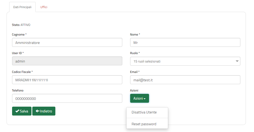Switch to the Uffici tab
Viewport: 254px width, 132px height.
(x=44, y=7)
